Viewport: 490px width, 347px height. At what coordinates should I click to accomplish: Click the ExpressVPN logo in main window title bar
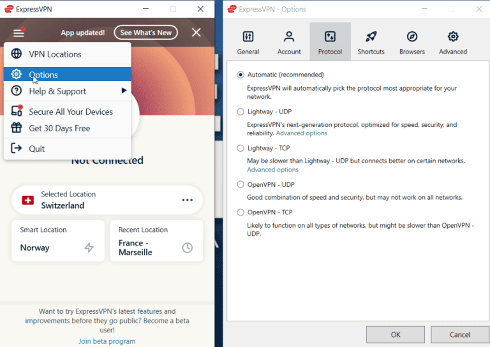(x=9, y=9)
